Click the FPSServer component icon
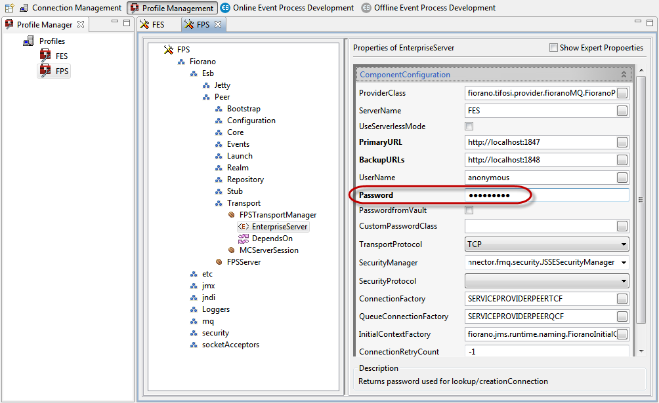The width and height of the screenshot is (659, 403). [219, 262]
